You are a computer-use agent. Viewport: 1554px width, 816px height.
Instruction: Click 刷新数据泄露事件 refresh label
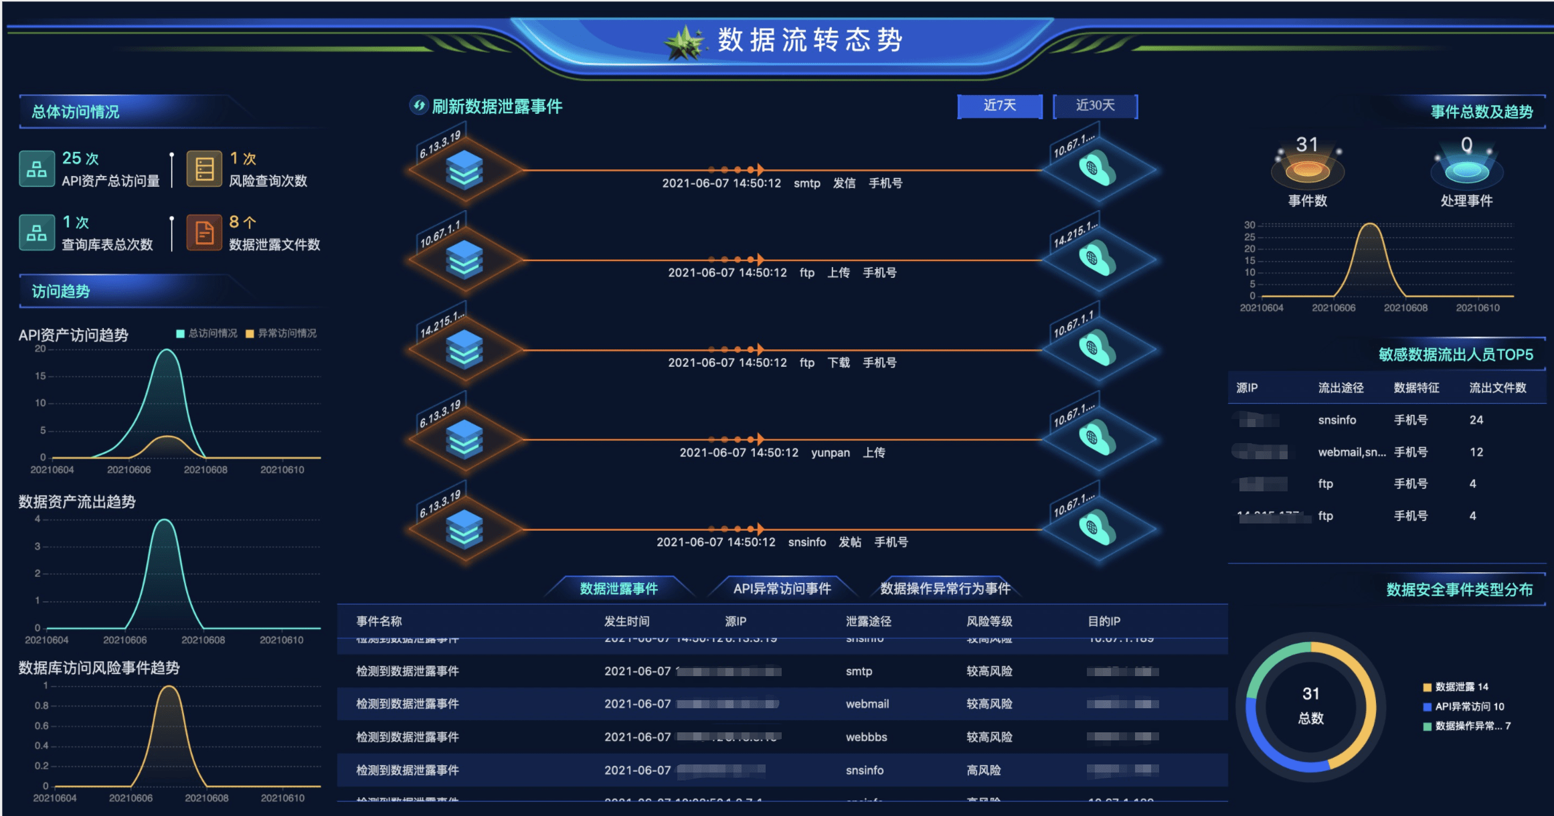[497, 106]
